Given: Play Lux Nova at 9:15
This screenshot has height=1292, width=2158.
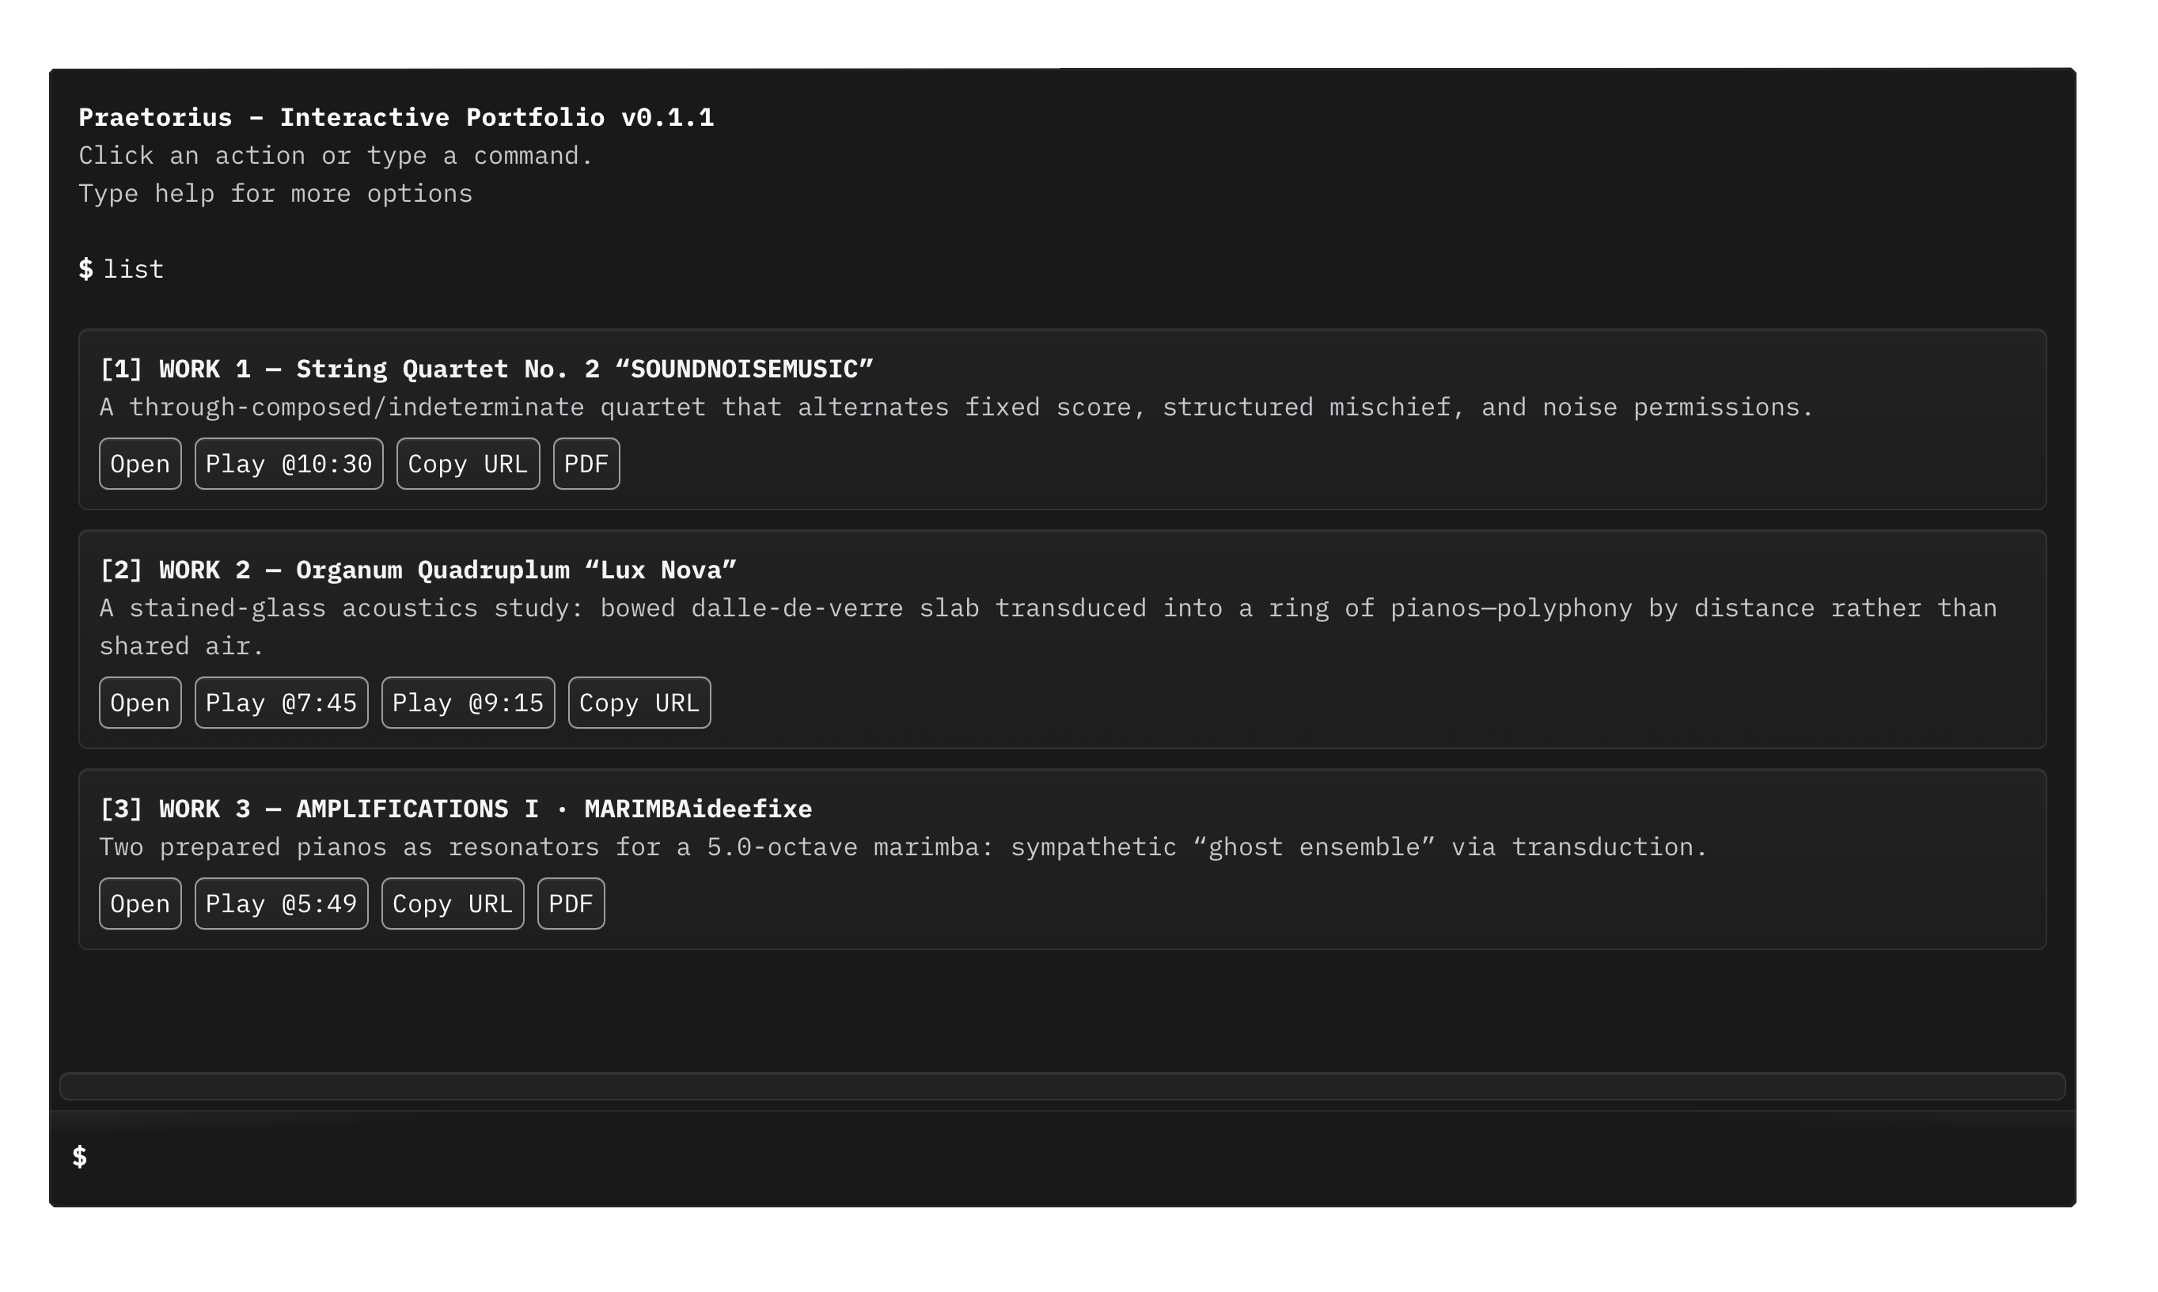Looking at the screenshot, I should click(x=468, y=703).
